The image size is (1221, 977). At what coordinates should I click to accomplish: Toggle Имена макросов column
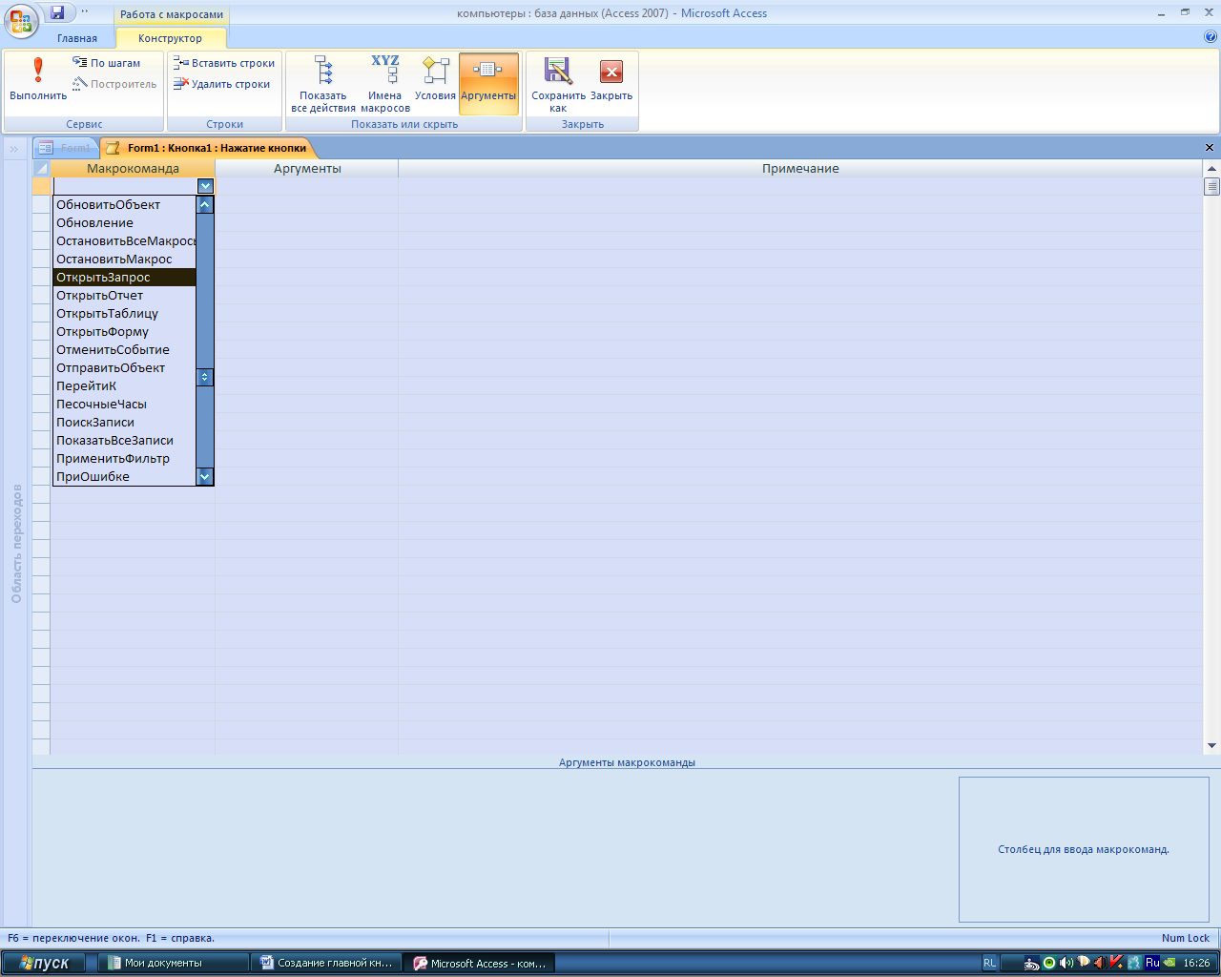pos(385,84)
